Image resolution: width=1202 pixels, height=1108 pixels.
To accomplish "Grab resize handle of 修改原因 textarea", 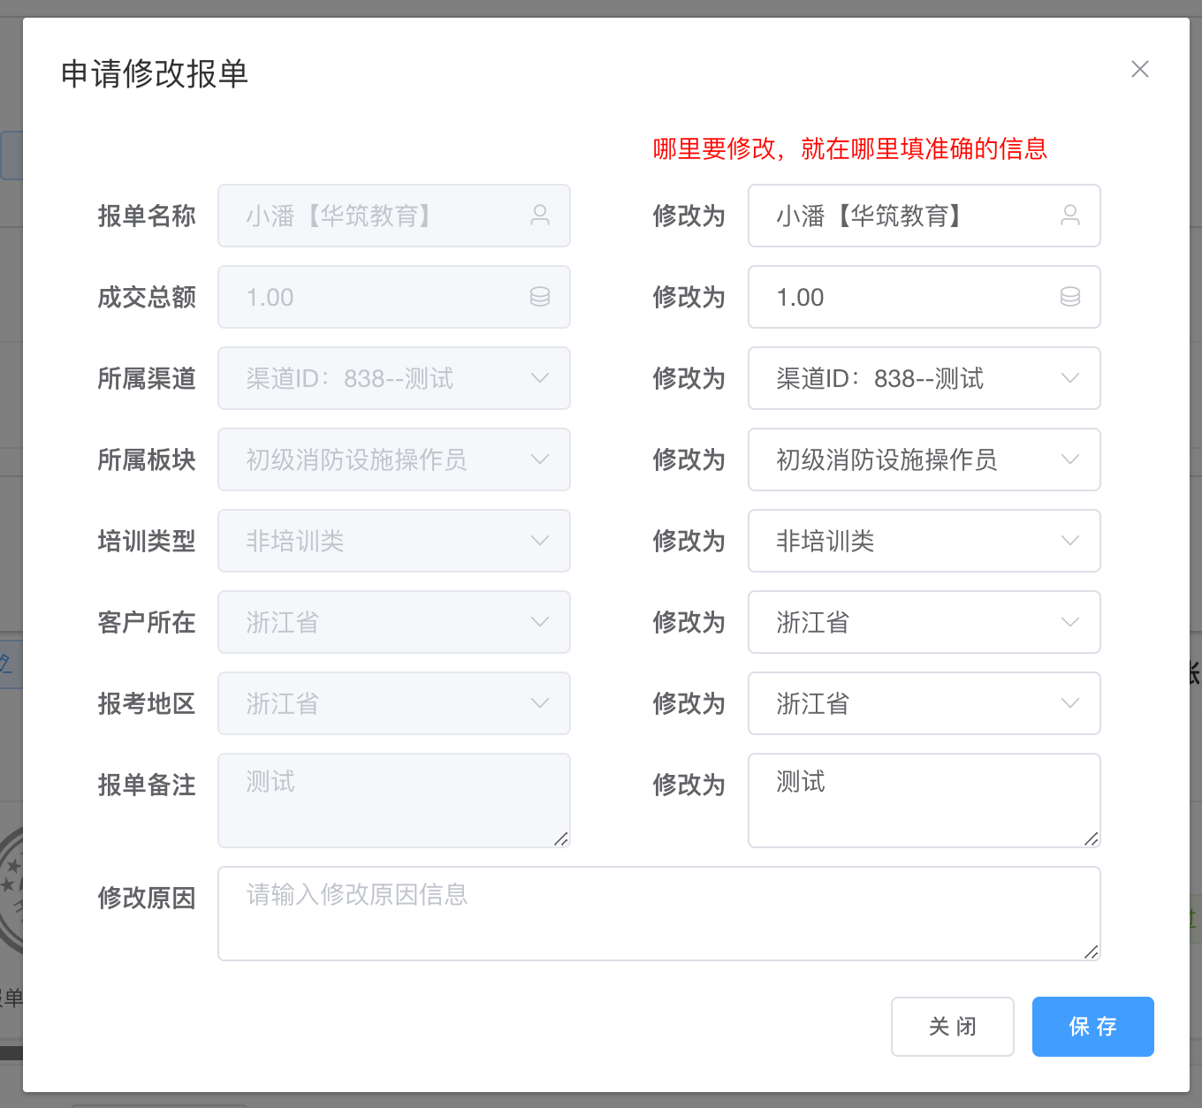I will [1092, 952].
